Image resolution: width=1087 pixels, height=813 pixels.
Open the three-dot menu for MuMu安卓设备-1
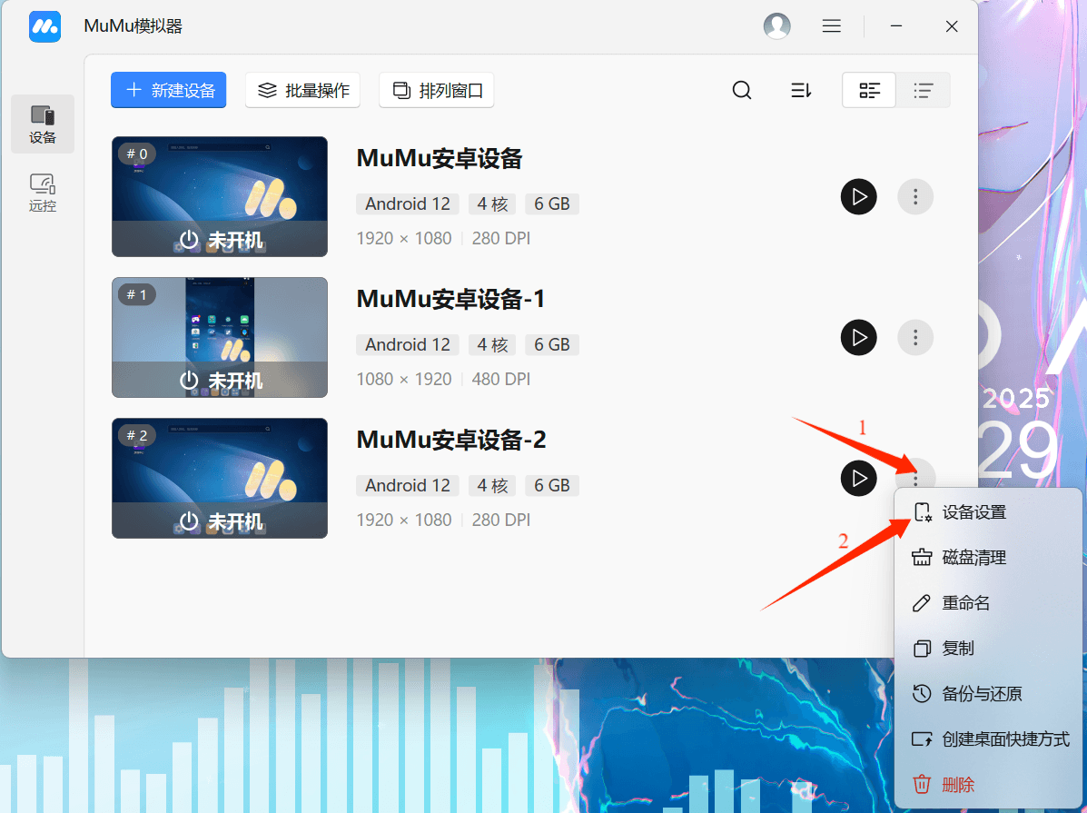(x=915, y=337)
